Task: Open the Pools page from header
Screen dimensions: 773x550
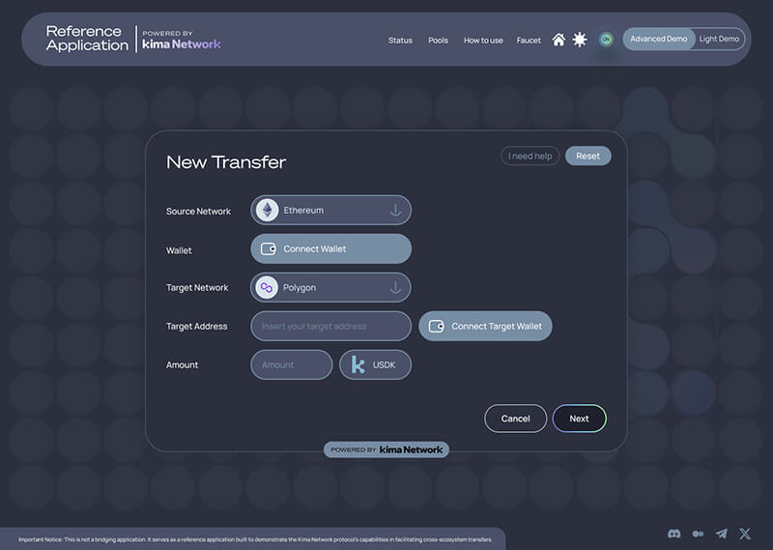Action: pyautogui.click(x=438, y=41)
